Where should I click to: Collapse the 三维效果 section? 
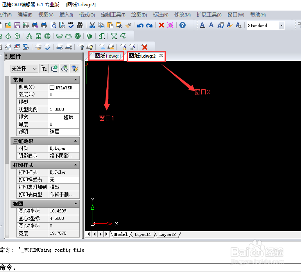tap(75, 141)
